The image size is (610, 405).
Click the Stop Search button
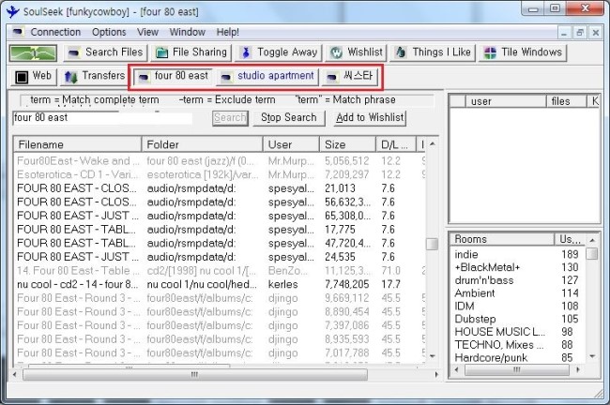click(x=288, y=118)
